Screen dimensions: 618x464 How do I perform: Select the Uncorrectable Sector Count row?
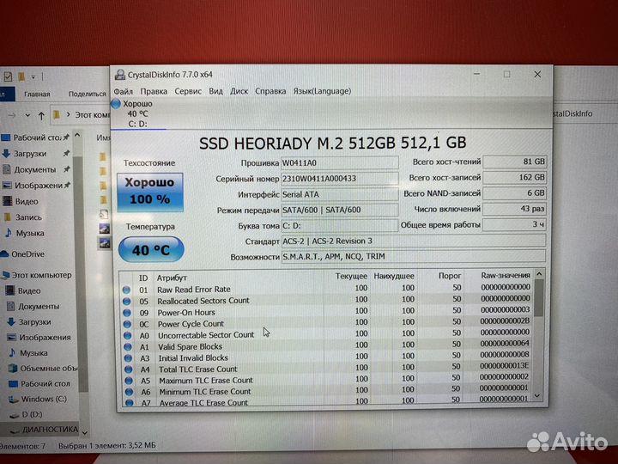pyautogui.click(x=327, y=334)
